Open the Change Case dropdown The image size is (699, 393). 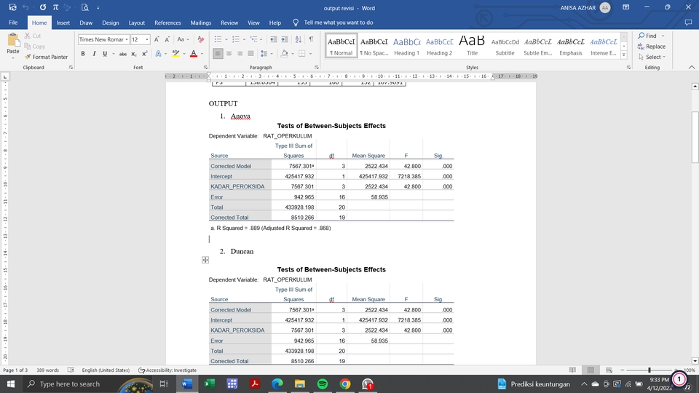tap(183, 39)
